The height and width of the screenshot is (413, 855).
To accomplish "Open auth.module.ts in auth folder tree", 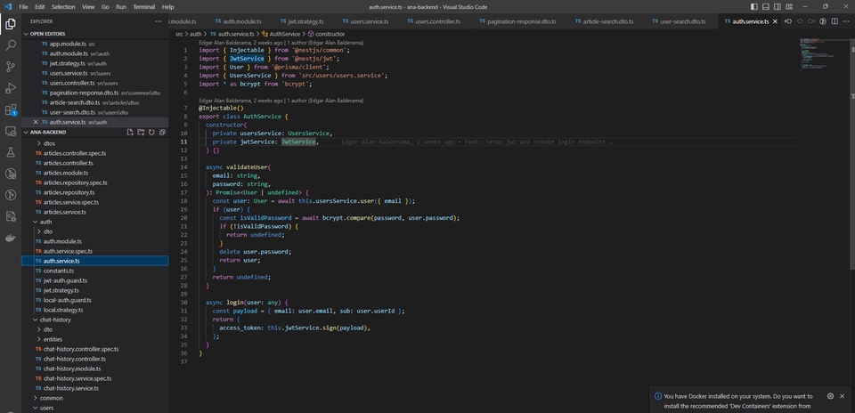I will 62,241.
